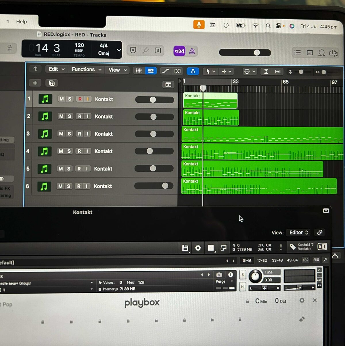Open the Purge dropdown in Kontakt
Image resolution: width=345 pixels, height=346 pixels.
(x=224, y=282)
